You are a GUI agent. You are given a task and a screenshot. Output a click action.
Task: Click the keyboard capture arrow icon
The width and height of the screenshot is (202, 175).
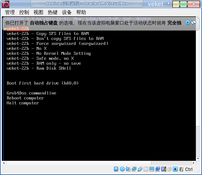point(175,169)
